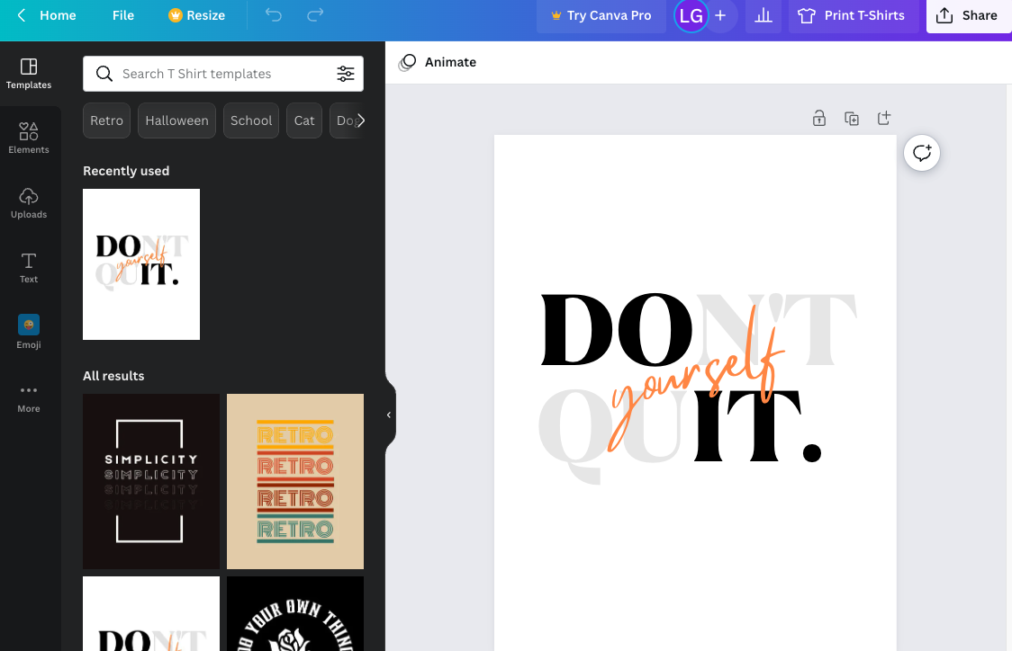The image size is (1012, 651).
Task: Click the 'All results' heading
Action: tap(113, 376)
